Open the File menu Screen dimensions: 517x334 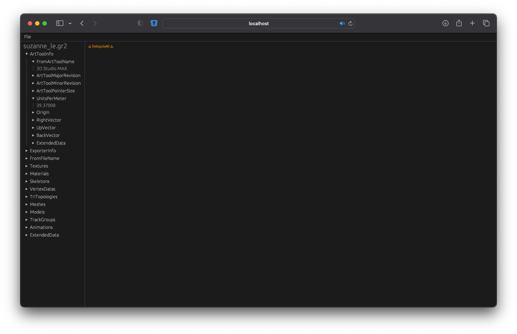pos(27,37)
